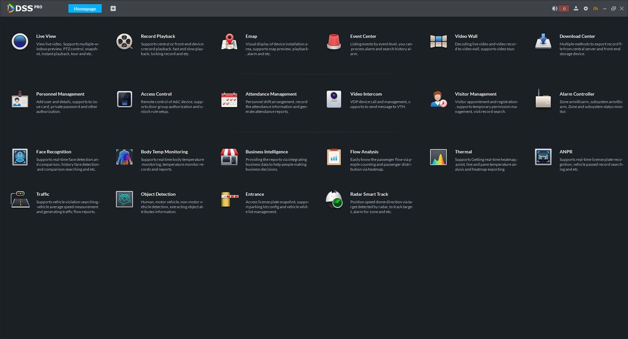The height and width of the screenshot is (339, 628).
Task: Open the Live View module icon
Action: point(20,41)
